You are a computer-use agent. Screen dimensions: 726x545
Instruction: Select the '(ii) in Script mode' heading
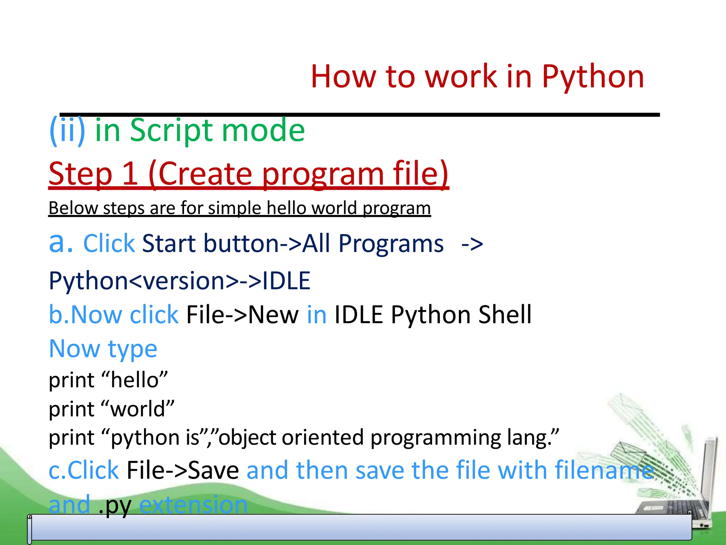pyautogui.click(x=177, y=131)
